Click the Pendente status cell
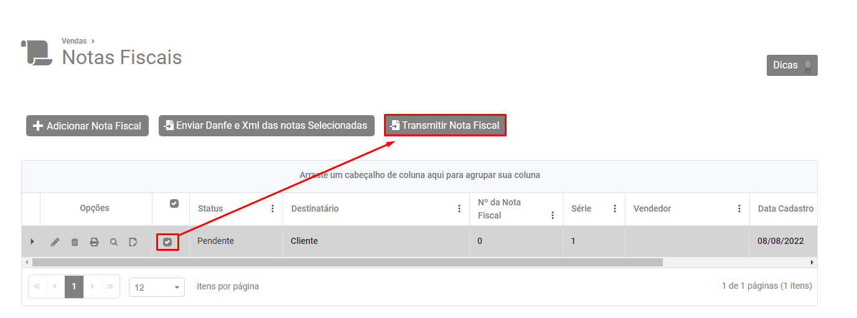Screen dimensions: 857x318 [x=236, y=241]
